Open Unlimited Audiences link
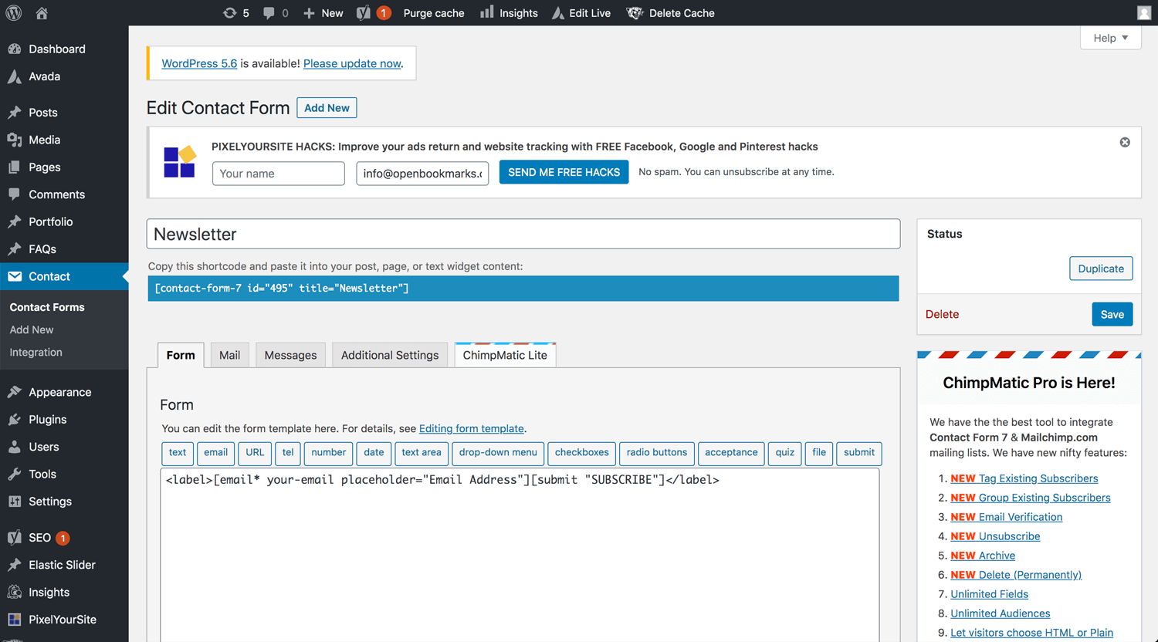This screenshot has width=1158, height=642. coord(1001,613)
